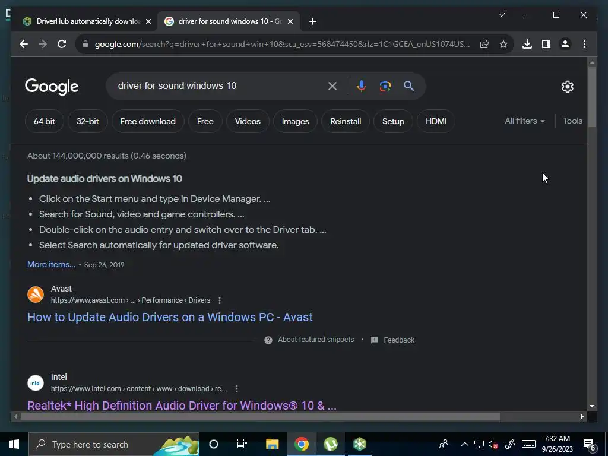Viewport: 608px width, 456px height.
Task: Apply Free download filter chip
Action: [148, 121]
